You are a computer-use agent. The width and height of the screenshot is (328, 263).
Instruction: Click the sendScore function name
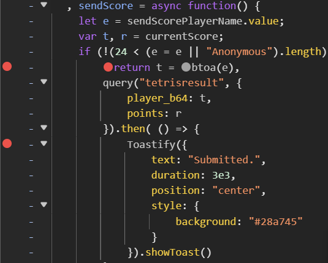tap(106, 6)
